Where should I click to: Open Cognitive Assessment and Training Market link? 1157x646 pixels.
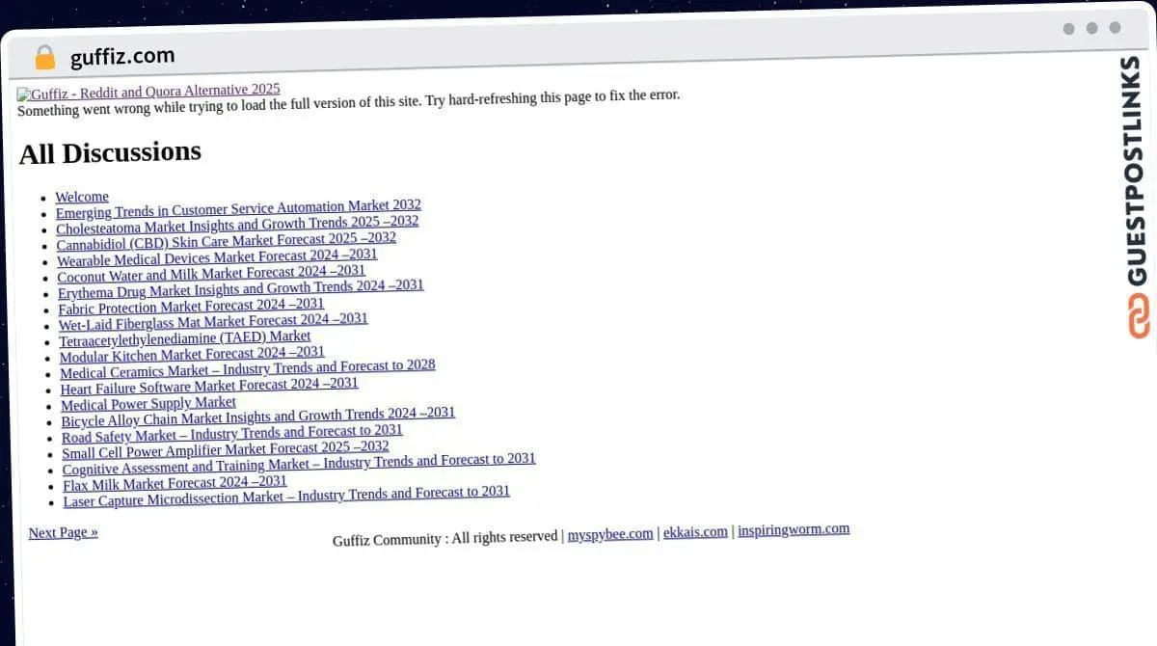point(299,464)
